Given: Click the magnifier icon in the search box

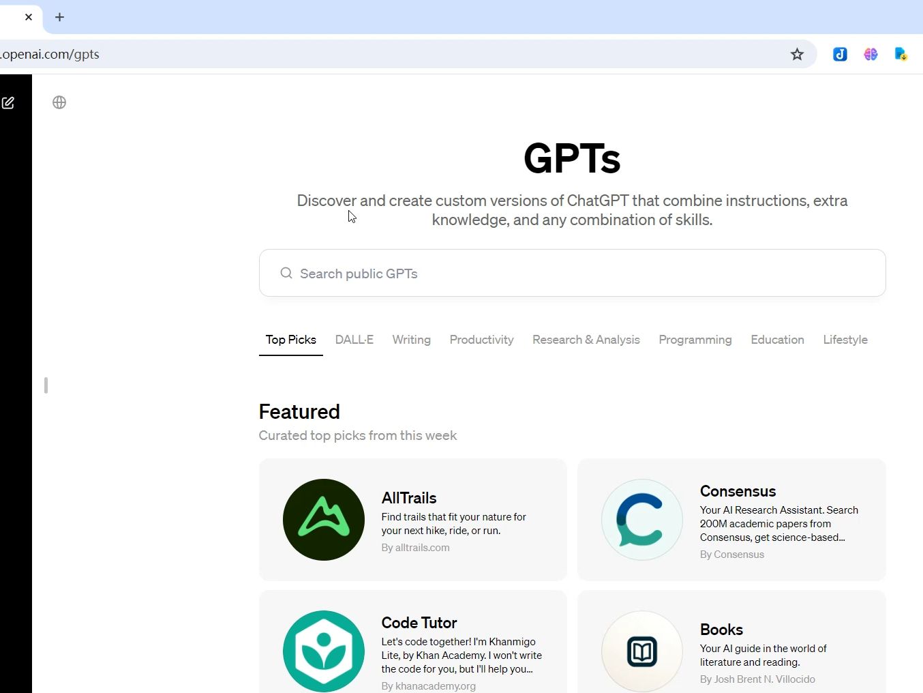Looking at the screenshot, I should click(x=286, y=273).
